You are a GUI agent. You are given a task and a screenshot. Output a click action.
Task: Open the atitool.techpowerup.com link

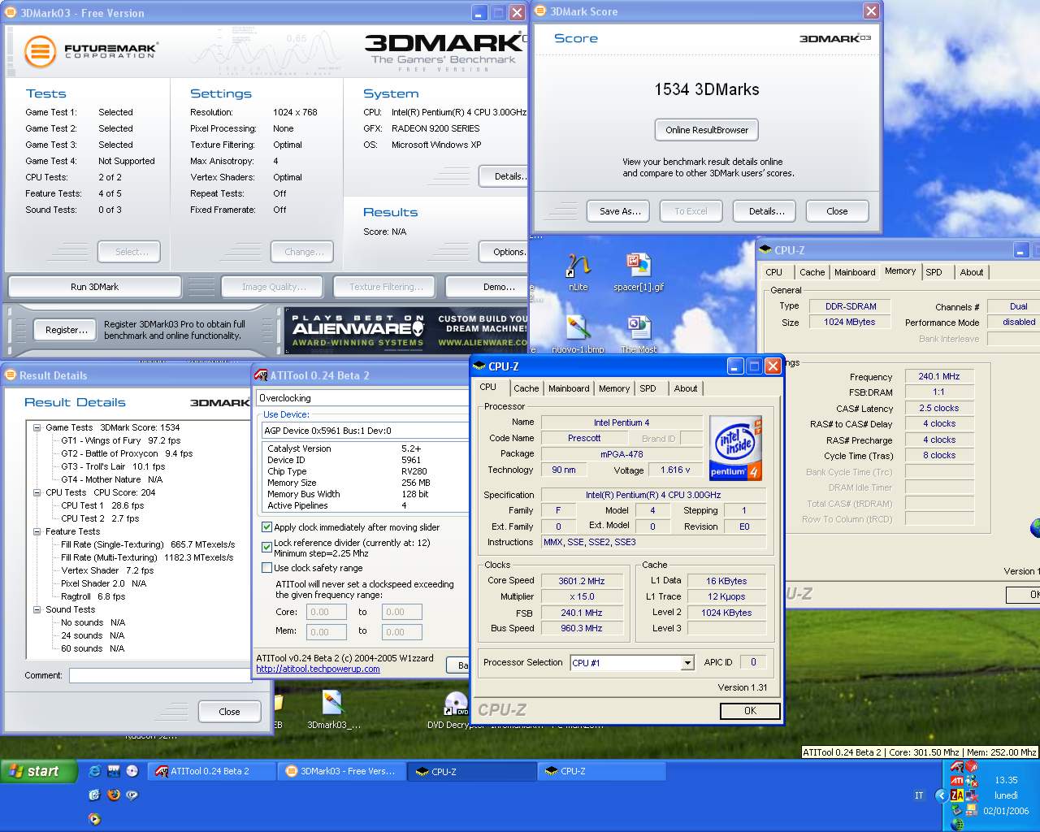click(x=318, y=669)
